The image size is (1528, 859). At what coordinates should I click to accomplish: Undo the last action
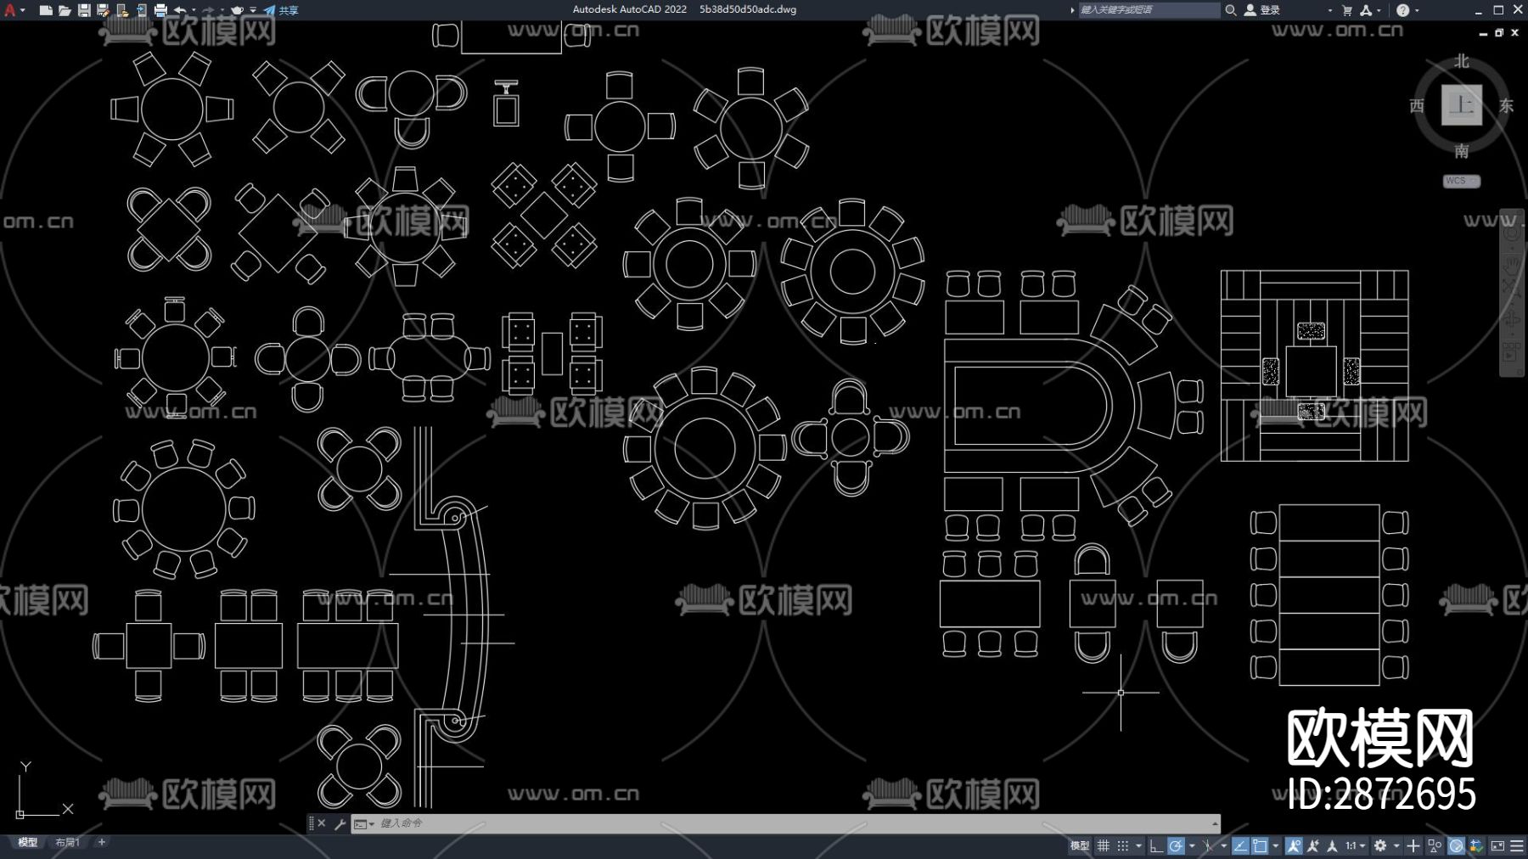[x=180, y=10]
